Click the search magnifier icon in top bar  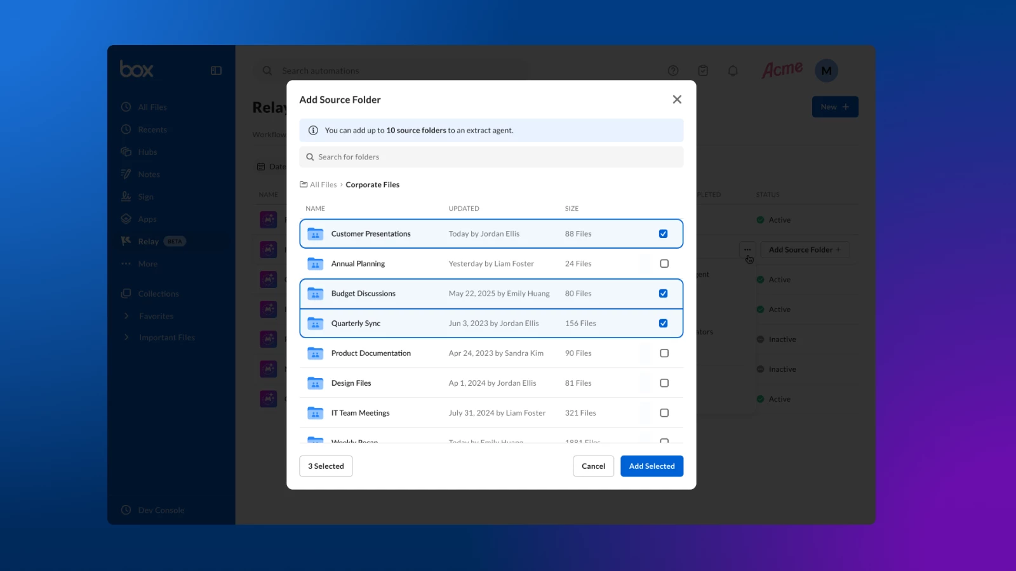tap(267, 70)
